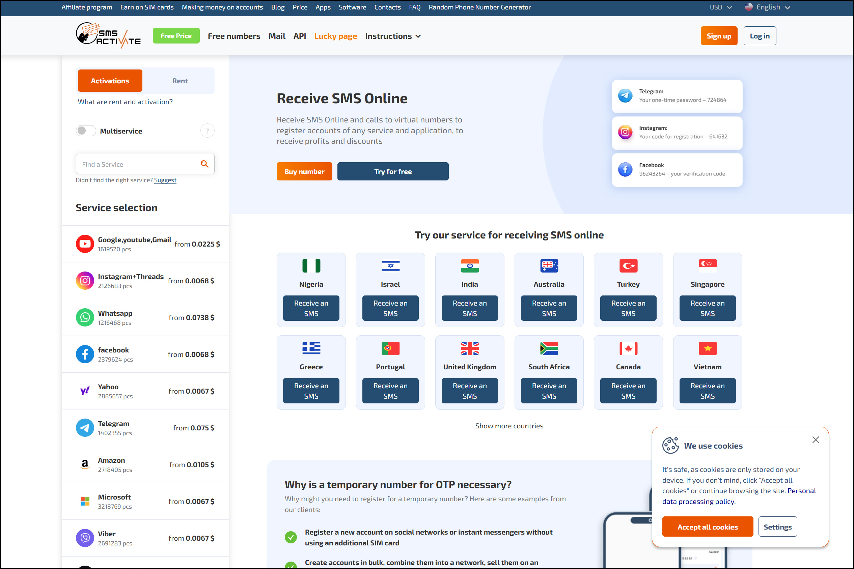Select the Activations tab

click(110, 81)
